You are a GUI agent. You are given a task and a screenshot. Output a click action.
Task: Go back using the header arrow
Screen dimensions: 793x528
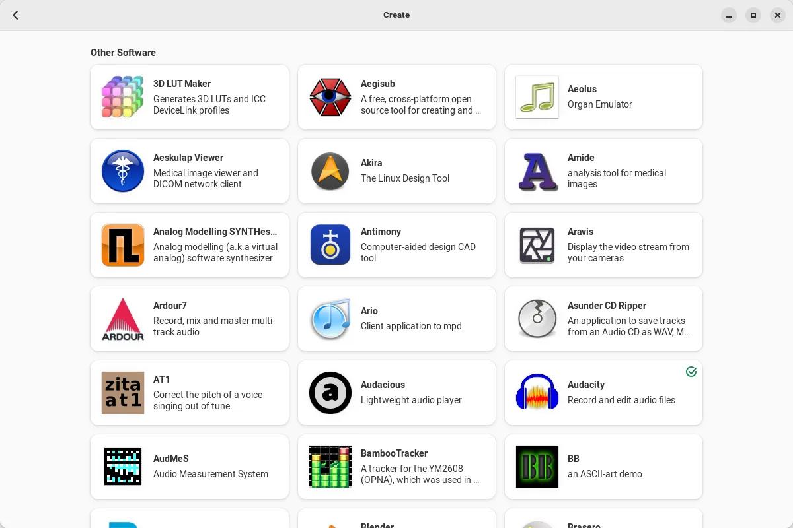[15, 15]
